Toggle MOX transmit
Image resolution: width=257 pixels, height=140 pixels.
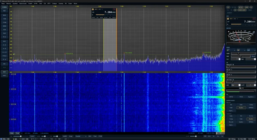(x=4, y=15)
